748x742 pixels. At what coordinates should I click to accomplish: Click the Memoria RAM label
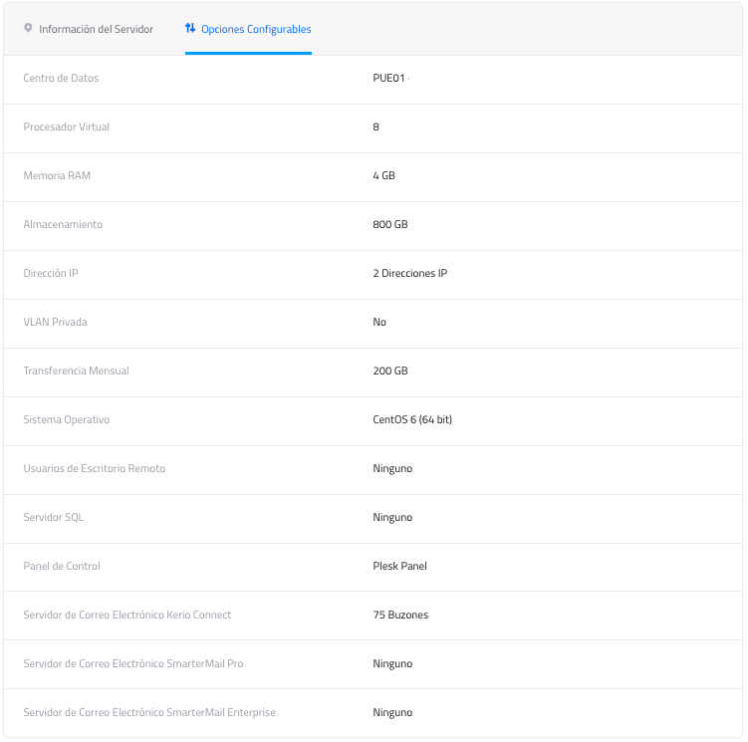tap(57, 175)
